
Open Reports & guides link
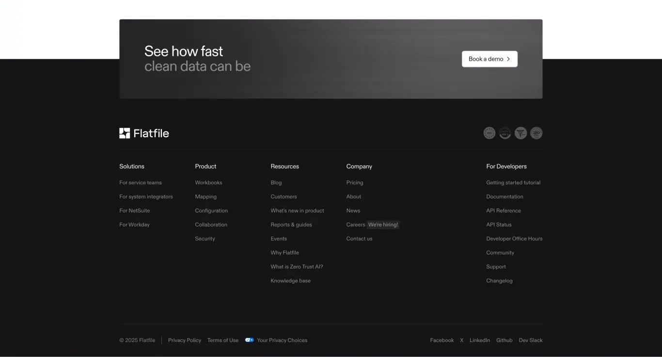point(291,225)
